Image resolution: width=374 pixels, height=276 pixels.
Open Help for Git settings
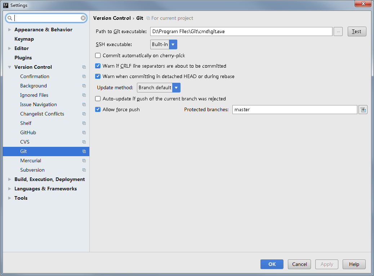click(x=354, y=264)
